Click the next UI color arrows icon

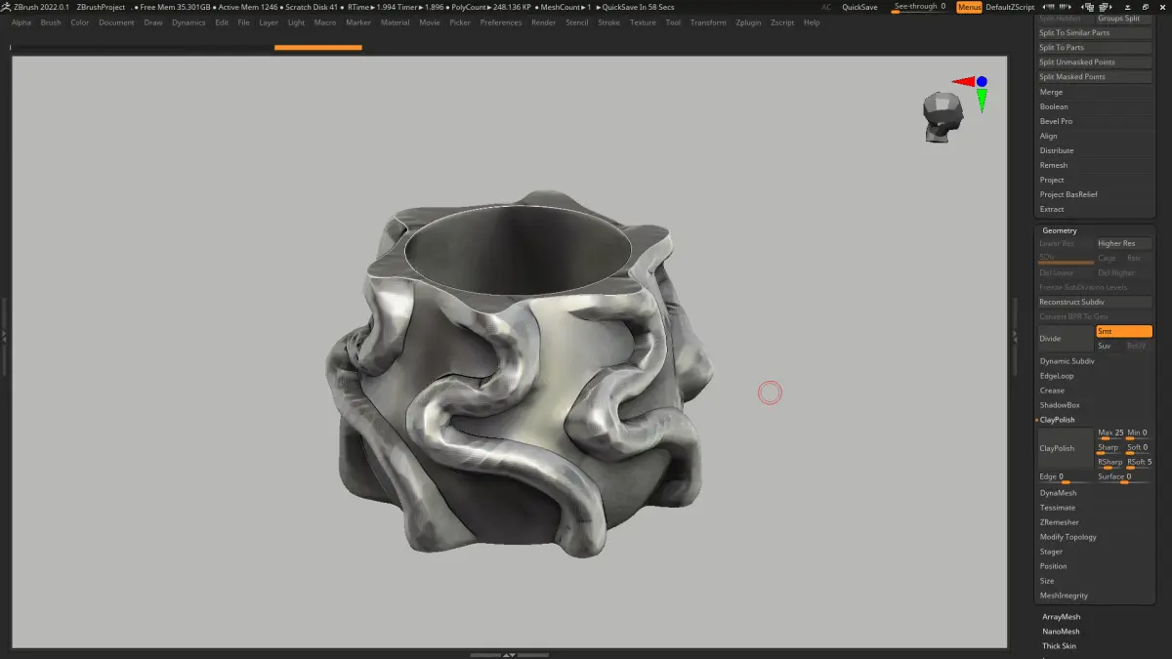pyautogui.click(x=1066, y=7)
